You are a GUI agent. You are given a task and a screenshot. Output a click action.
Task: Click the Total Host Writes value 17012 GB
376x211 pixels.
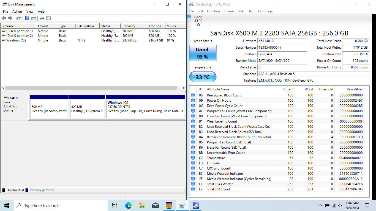click(356, 48)
